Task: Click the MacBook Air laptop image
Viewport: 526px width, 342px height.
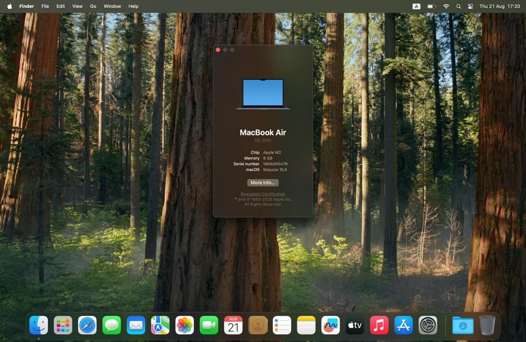Action: [263, 94]
